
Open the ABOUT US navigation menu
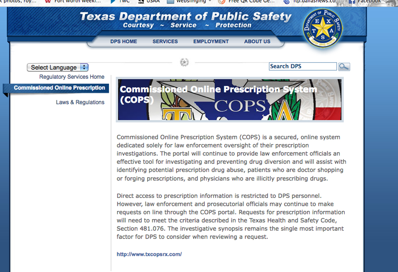257,42
